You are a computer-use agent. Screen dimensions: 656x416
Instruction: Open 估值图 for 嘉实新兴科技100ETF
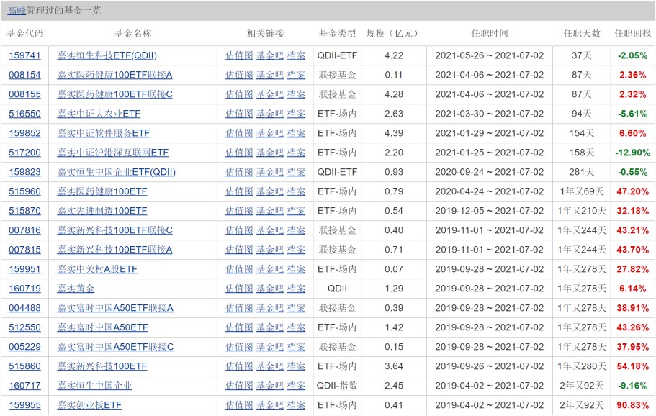point(239,366)
